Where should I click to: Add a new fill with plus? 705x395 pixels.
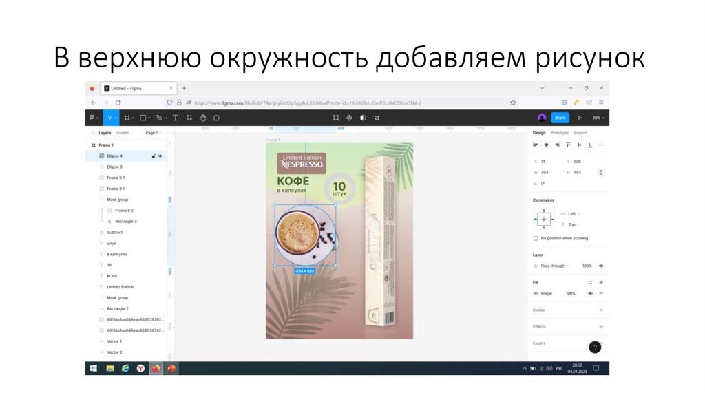click(601, 282)
